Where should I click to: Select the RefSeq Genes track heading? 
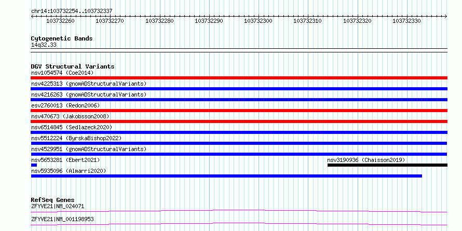tap(52, 200)
